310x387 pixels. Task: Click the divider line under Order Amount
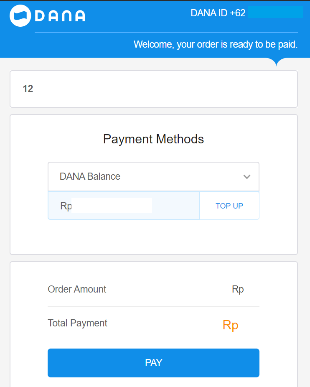(153, 306)
